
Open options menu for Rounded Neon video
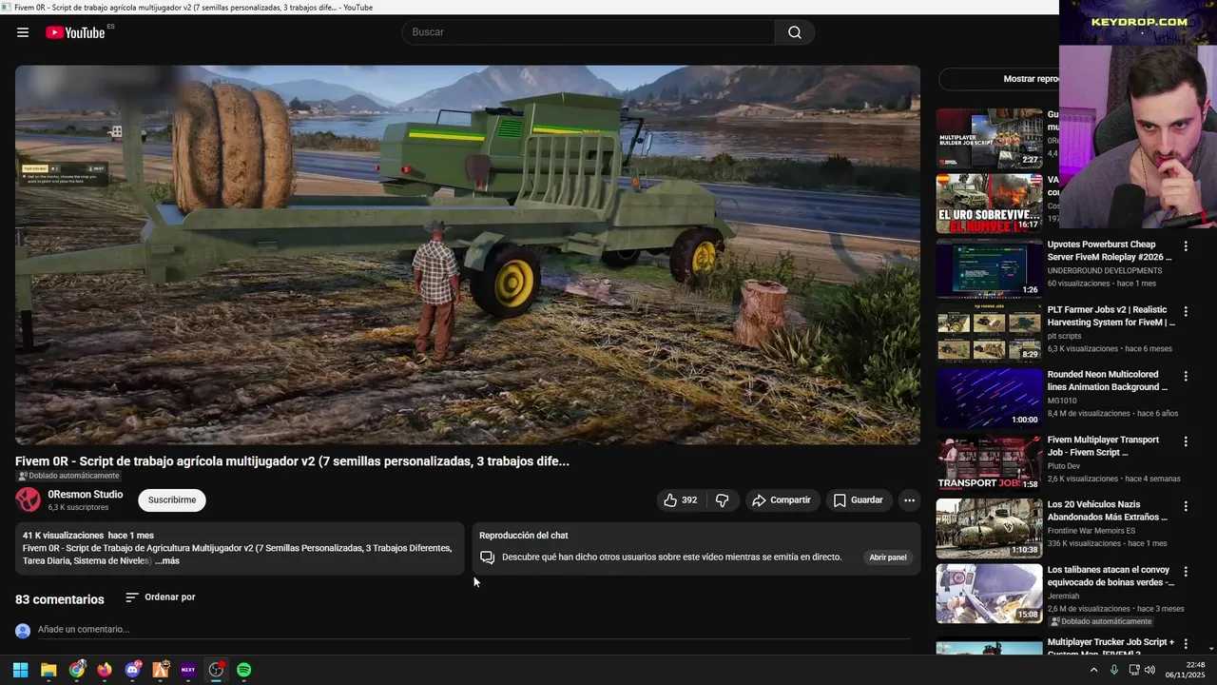1186,376
